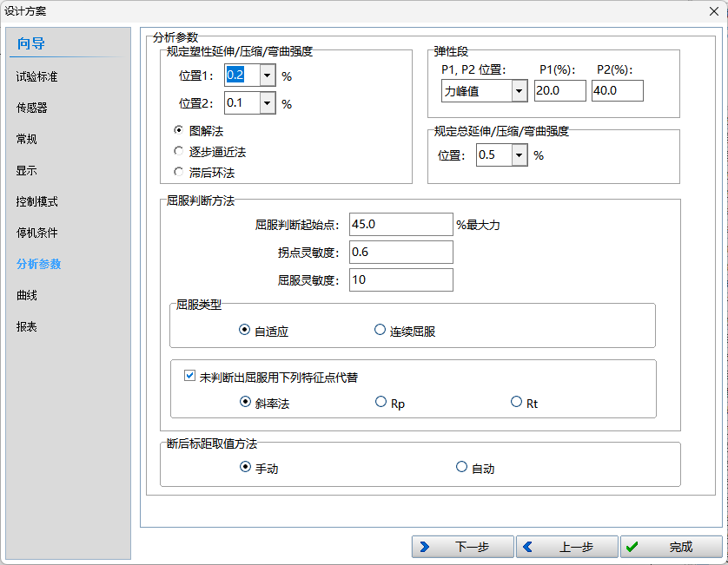Open the 停机条件 page

coord(36,233)
